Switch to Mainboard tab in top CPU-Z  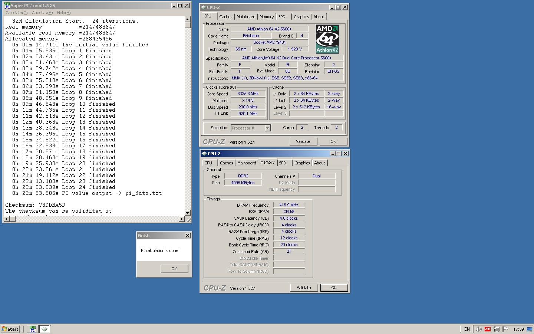(246, 17)
